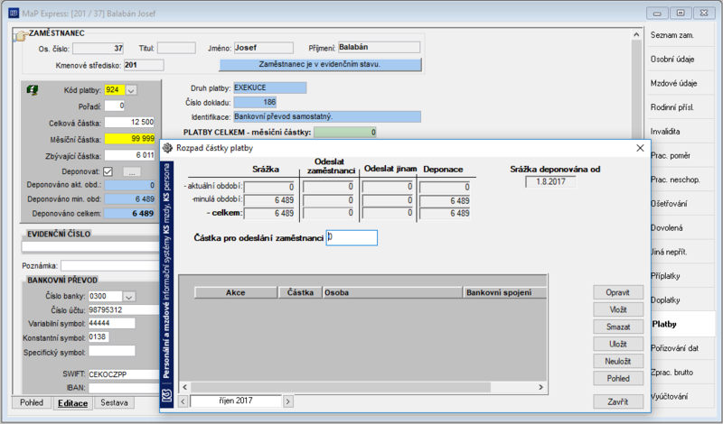This screenshot has width=723, height=424.
Task: Click the Druh platby field EXEKUCE
Action: (x=269, y=88)
